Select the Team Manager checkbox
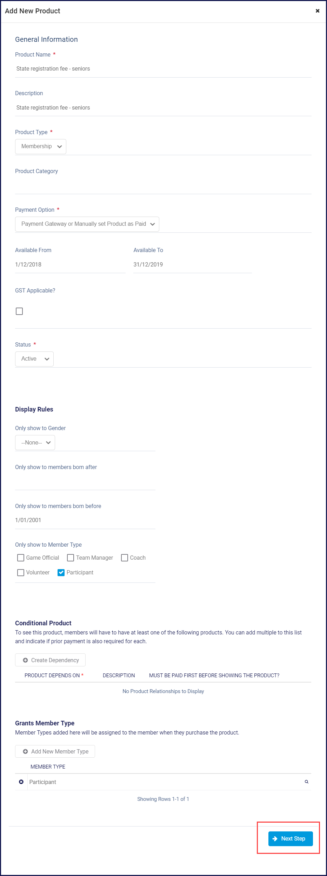This screenshot has width=327, height=876. click(71, 558)
